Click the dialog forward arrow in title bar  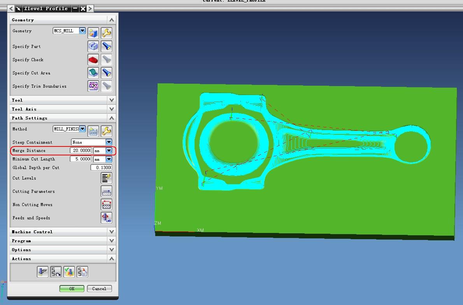pyautogui.click(x=90, y=9)
